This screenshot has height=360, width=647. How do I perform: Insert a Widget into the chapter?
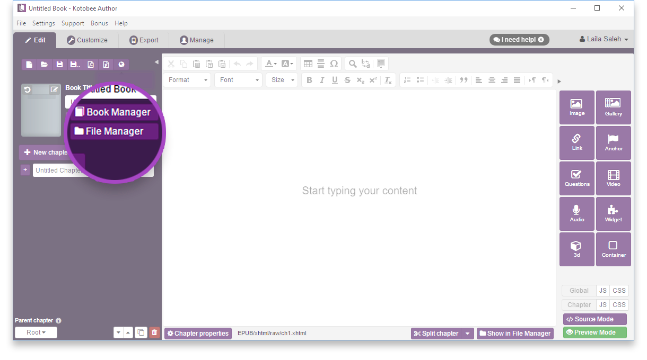[x=613, y=214]
